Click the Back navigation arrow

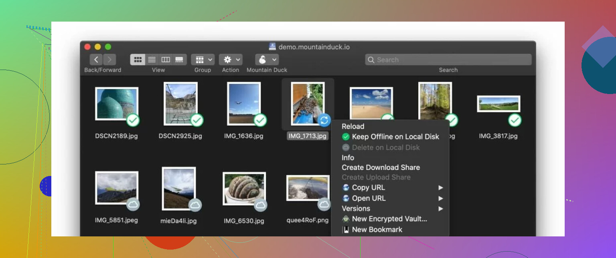(x=96, y=60)
